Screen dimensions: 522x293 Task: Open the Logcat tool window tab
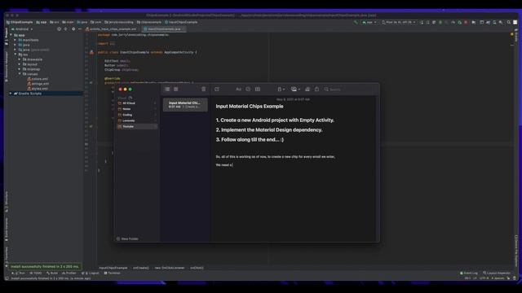pyautogui.click(x=91, y=273)
